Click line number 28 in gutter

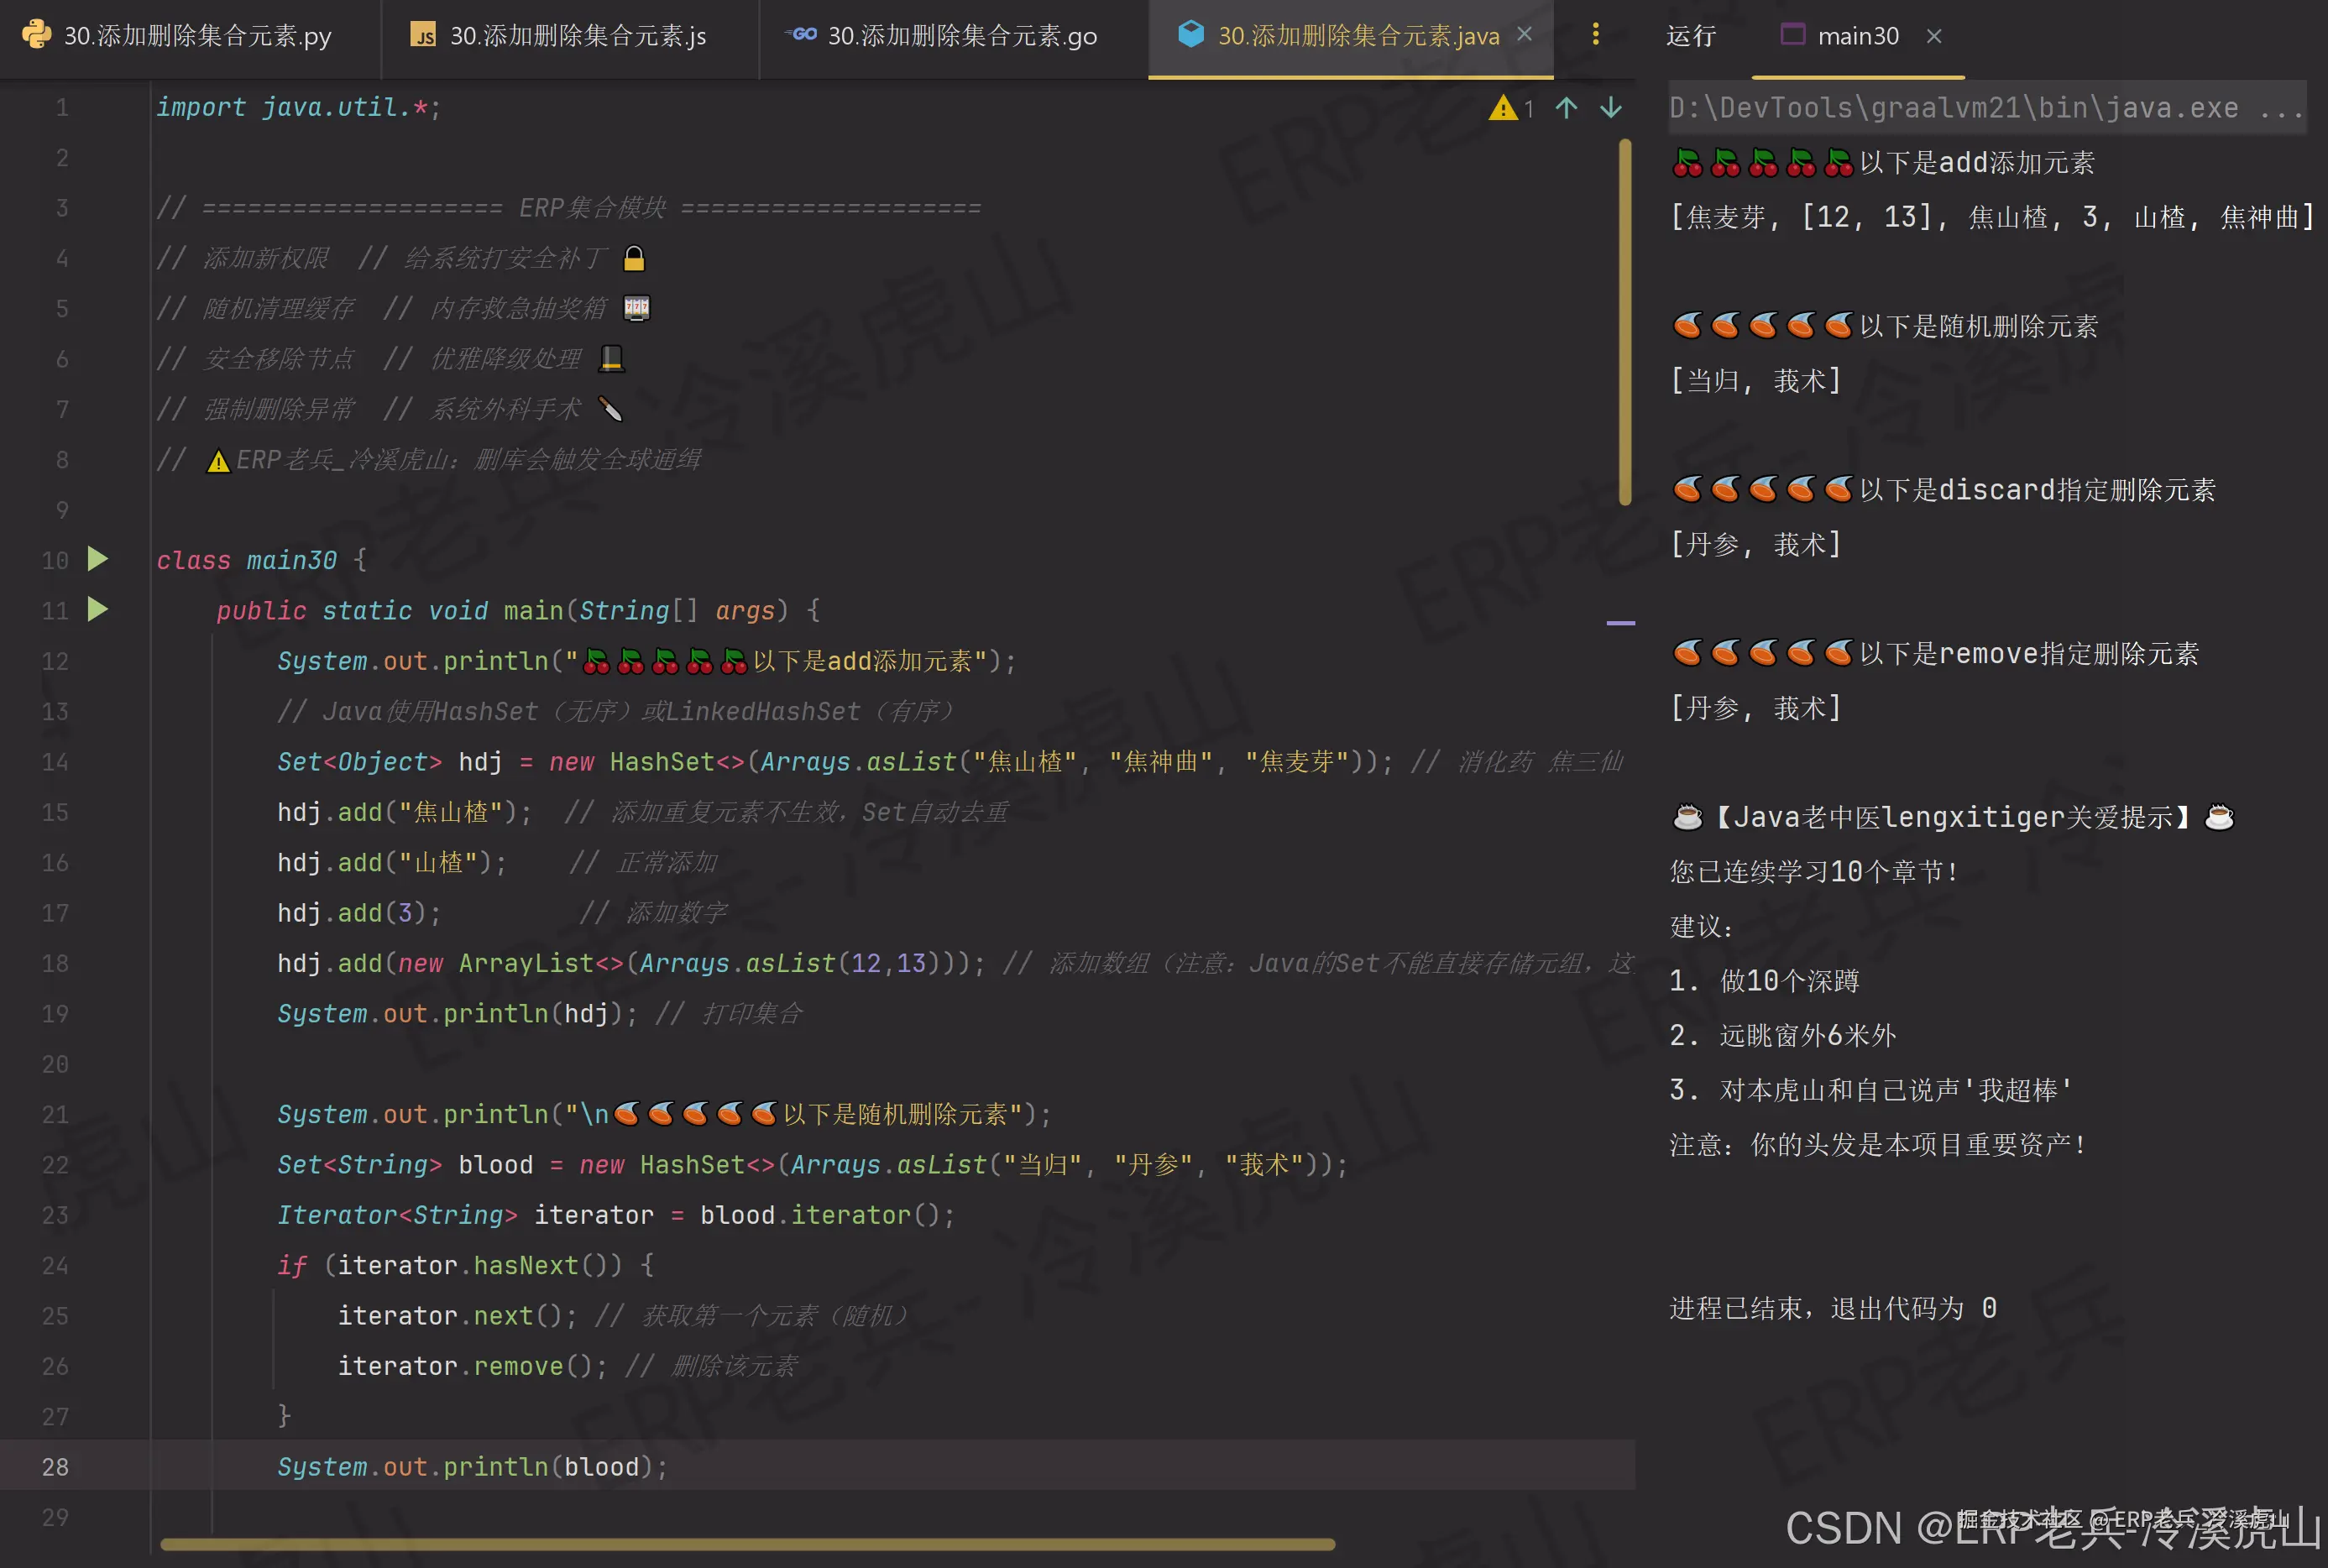[x=55, y=1466]
